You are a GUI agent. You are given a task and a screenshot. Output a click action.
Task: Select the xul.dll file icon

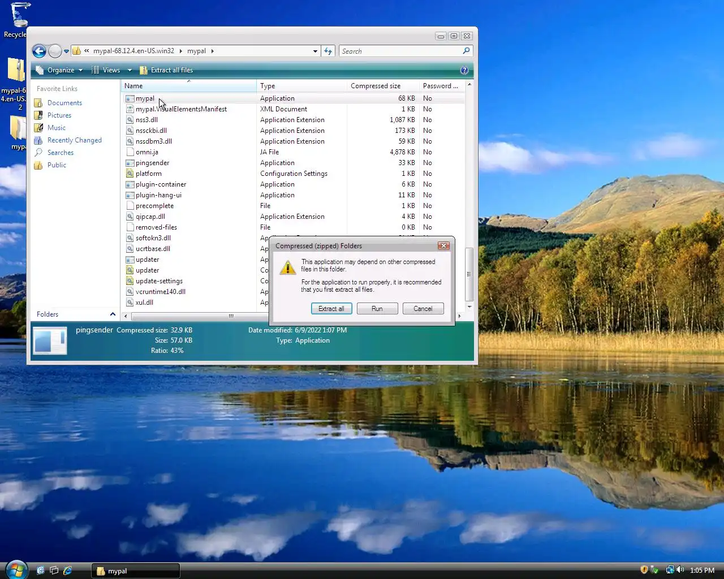click(x=130, y=303)
